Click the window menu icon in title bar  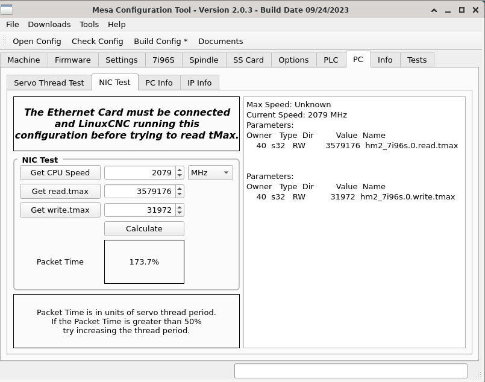[x=7, y=10]
